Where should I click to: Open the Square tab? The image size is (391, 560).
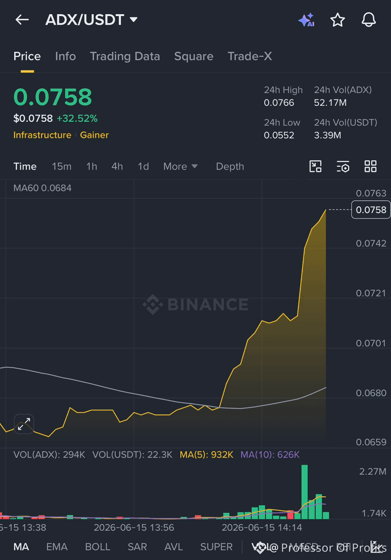194,57
